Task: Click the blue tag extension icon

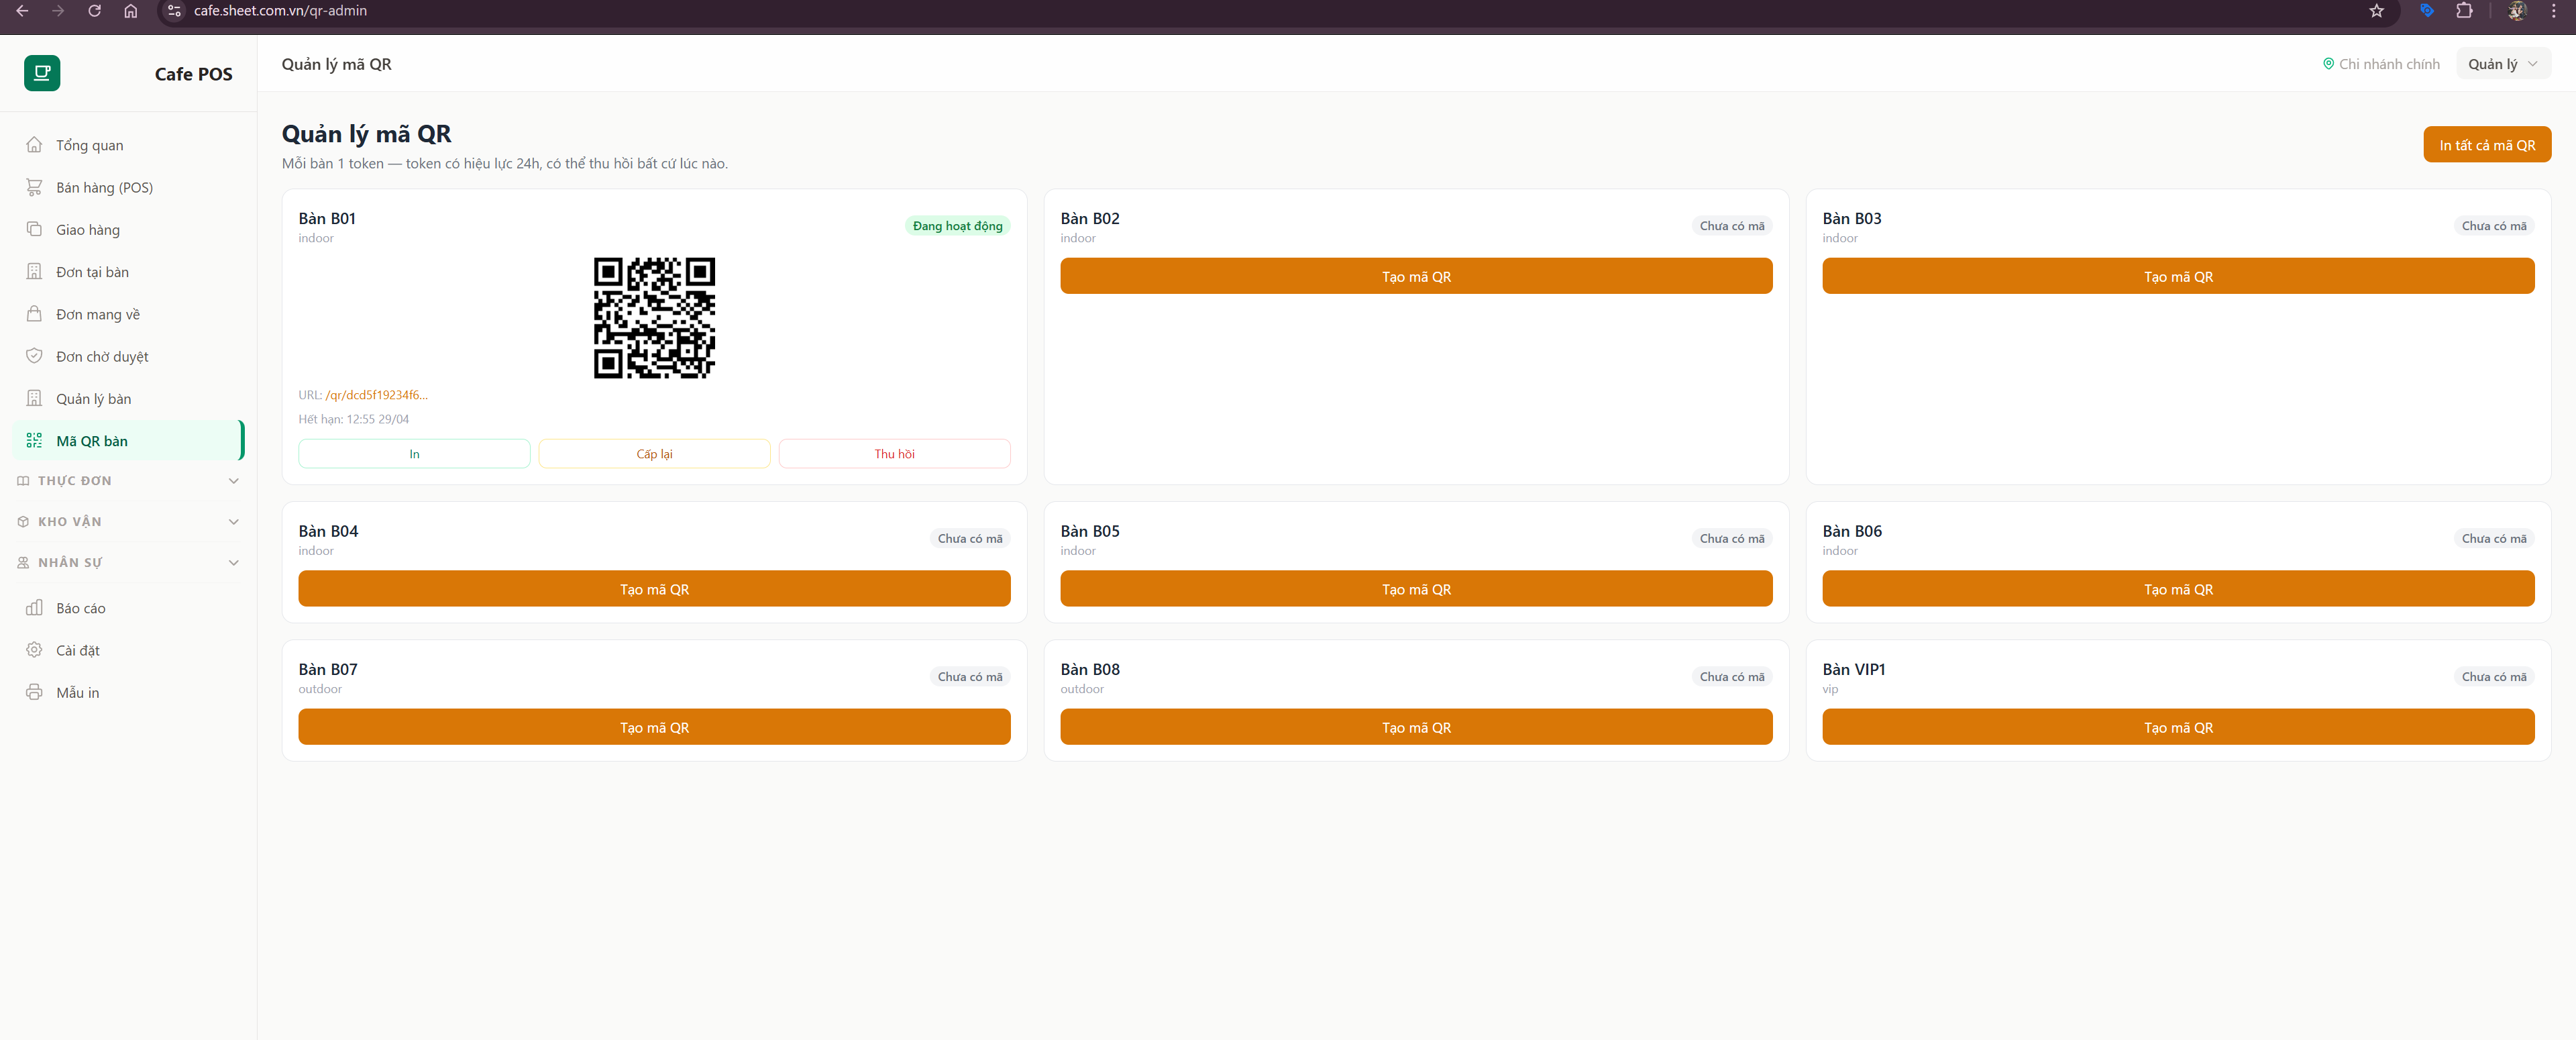Action: pyautogui.click(x=2426, y=11)
